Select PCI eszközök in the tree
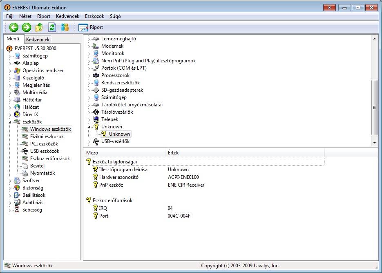Viewport: 382px width, 273px height. pos(44,144)
